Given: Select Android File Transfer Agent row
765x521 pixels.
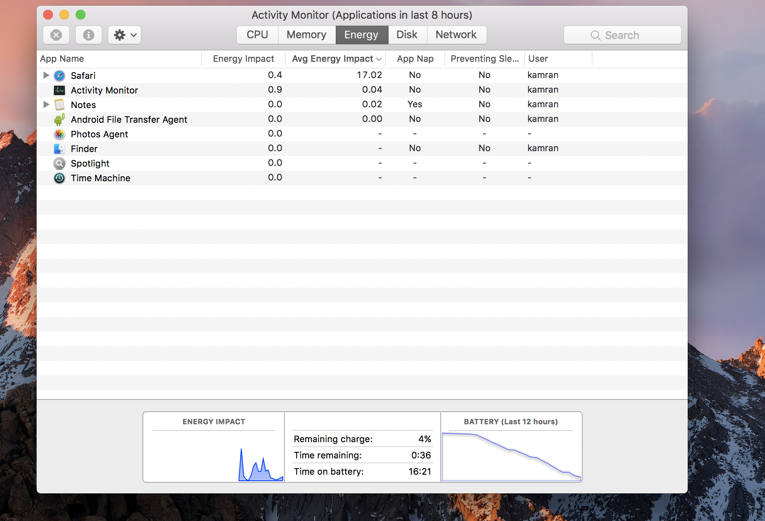Looking at the screenshot, I should click(x=362, y=119).
